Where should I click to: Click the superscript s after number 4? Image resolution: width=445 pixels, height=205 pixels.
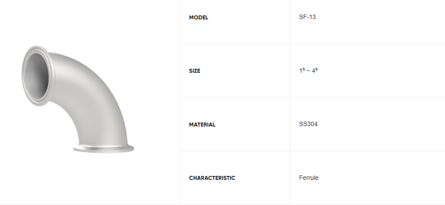316,69
